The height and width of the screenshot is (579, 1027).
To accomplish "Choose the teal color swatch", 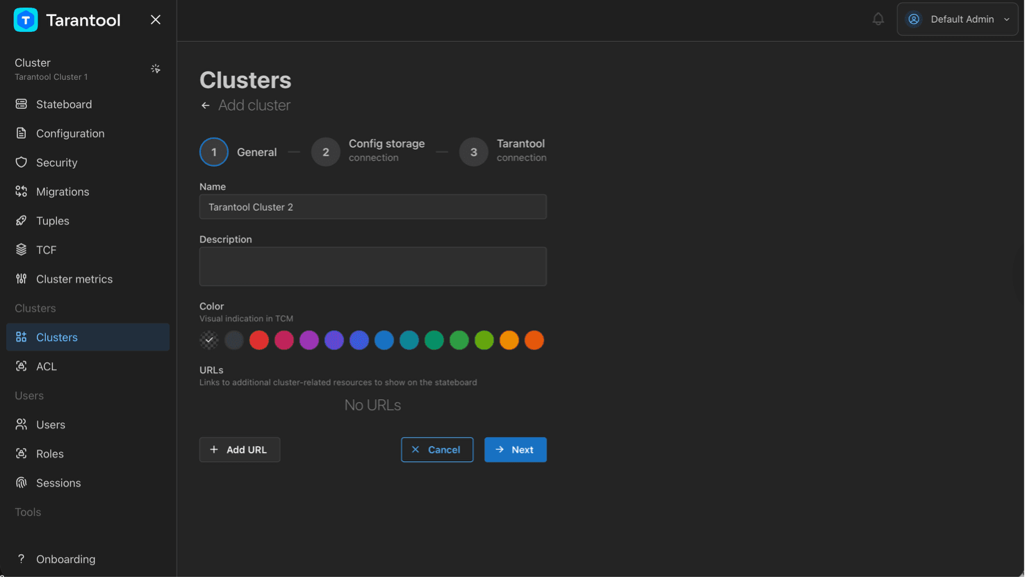I will [409, 340].
